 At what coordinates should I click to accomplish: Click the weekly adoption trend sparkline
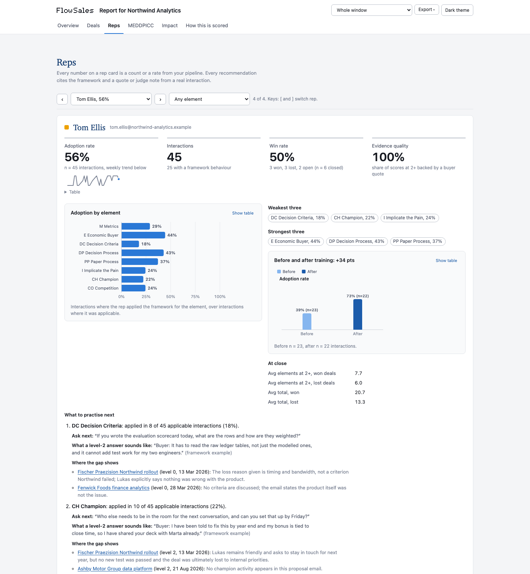(93, 180)
